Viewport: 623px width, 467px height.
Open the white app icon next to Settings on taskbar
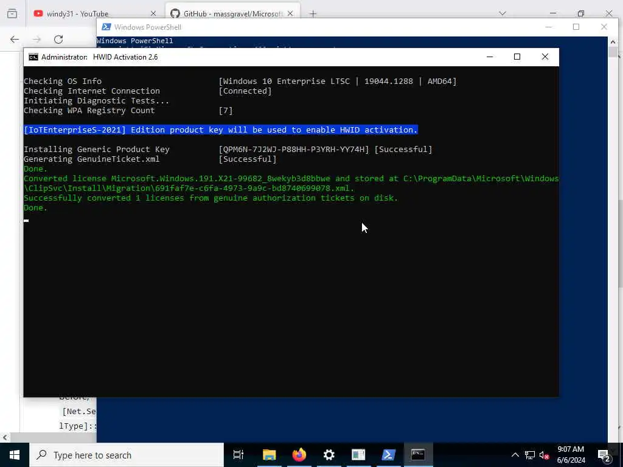click(358, 455)
